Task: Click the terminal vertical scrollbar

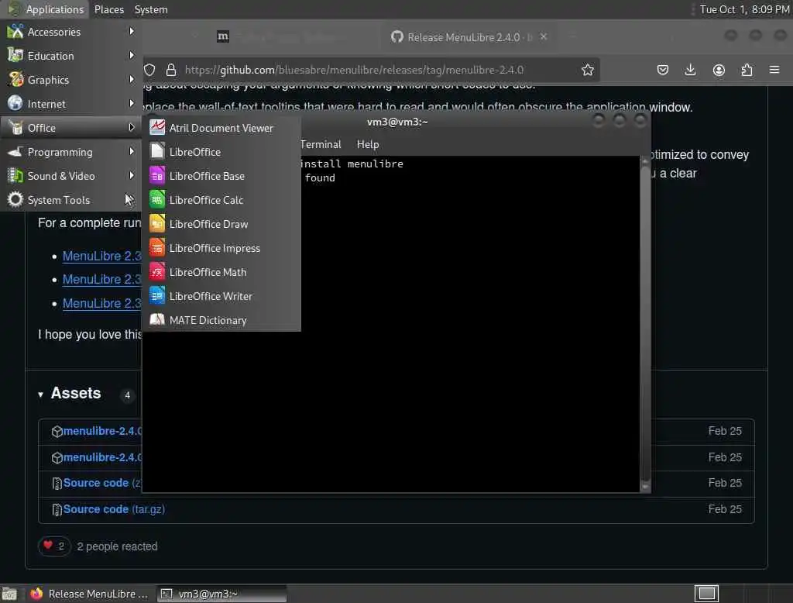Action: pyautogui.click(x=645, y=324)
